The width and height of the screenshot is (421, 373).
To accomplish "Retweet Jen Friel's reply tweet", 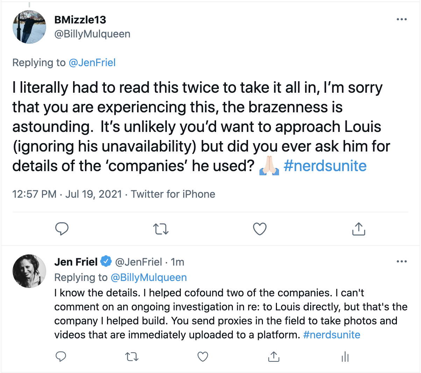I will click(x=132, y=357).
